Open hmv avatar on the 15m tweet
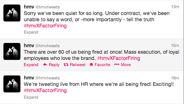The width and height of the screenshot is (184, 104). (12, 51)
